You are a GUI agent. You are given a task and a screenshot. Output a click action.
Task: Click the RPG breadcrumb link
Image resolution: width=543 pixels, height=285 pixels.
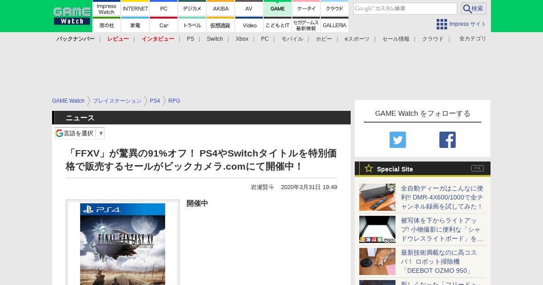point(174,101)
